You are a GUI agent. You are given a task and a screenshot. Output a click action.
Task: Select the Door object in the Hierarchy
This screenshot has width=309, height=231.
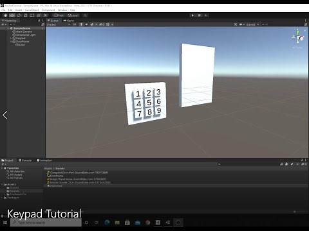tap(20, 45)
